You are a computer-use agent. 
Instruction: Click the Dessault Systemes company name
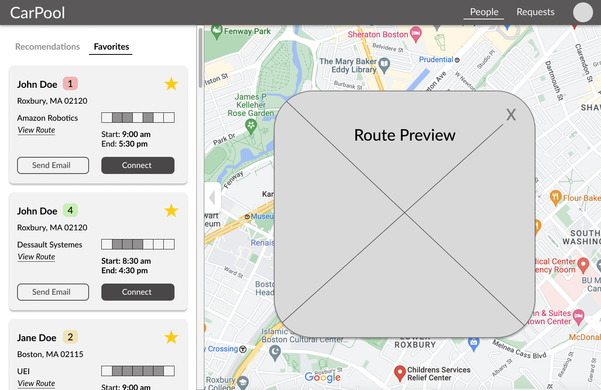(50, 245)
